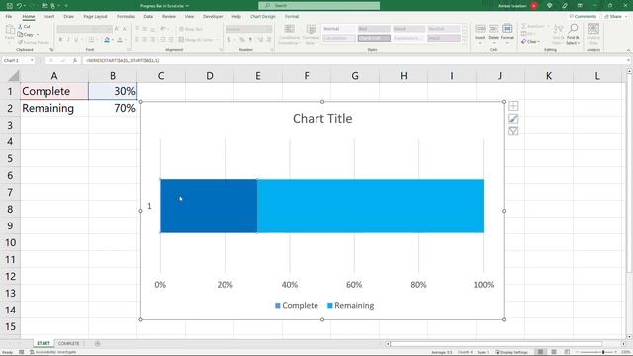Select cell B2 containing 70%
The height and width of the screenshot is (356, 633).
click(x=113, y=108)
